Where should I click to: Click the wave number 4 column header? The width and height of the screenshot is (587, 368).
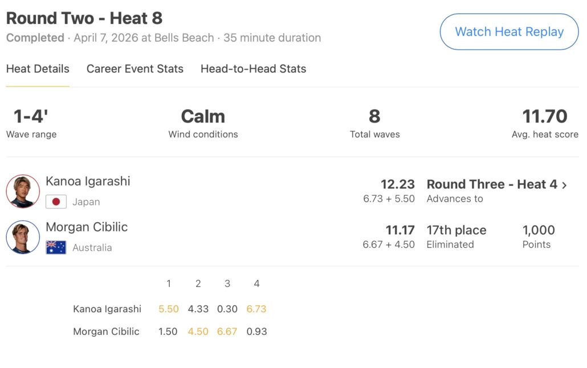pos(256,284)
